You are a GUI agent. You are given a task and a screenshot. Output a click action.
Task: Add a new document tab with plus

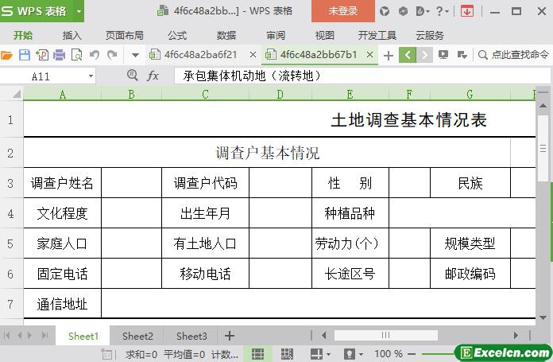pos(389,56)
